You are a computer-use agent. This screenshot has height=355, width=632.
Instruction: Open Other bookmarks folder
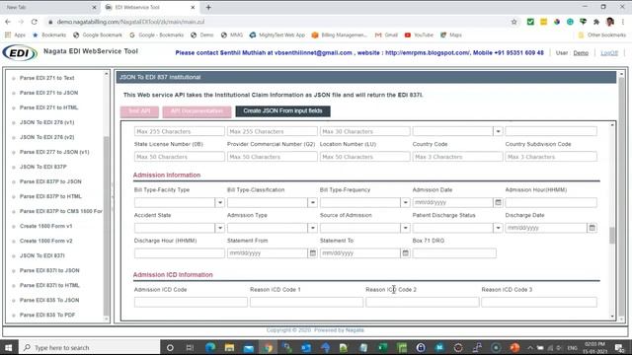pyautogui.click(x=602, y=35)
